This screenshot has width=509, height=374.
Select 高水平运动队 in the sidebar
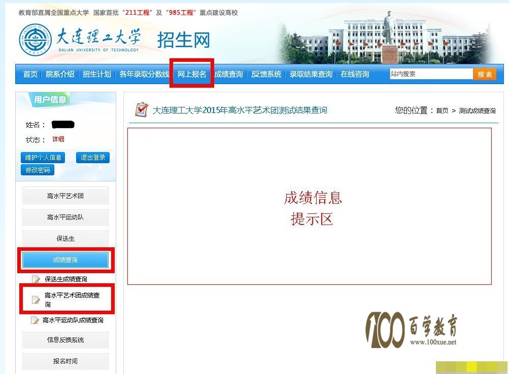coord(65,217)
